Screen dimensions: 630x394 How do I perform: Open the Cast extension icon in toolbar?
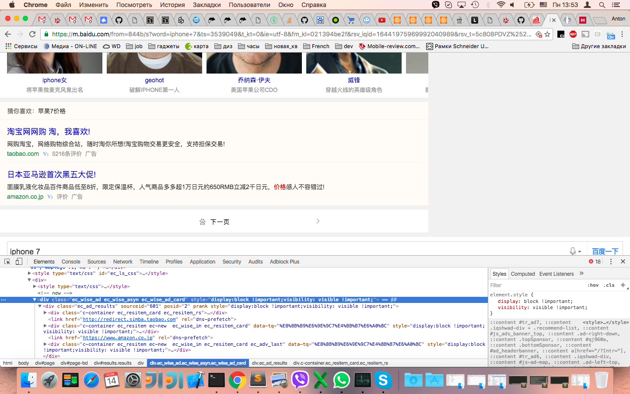pos(585,34)
